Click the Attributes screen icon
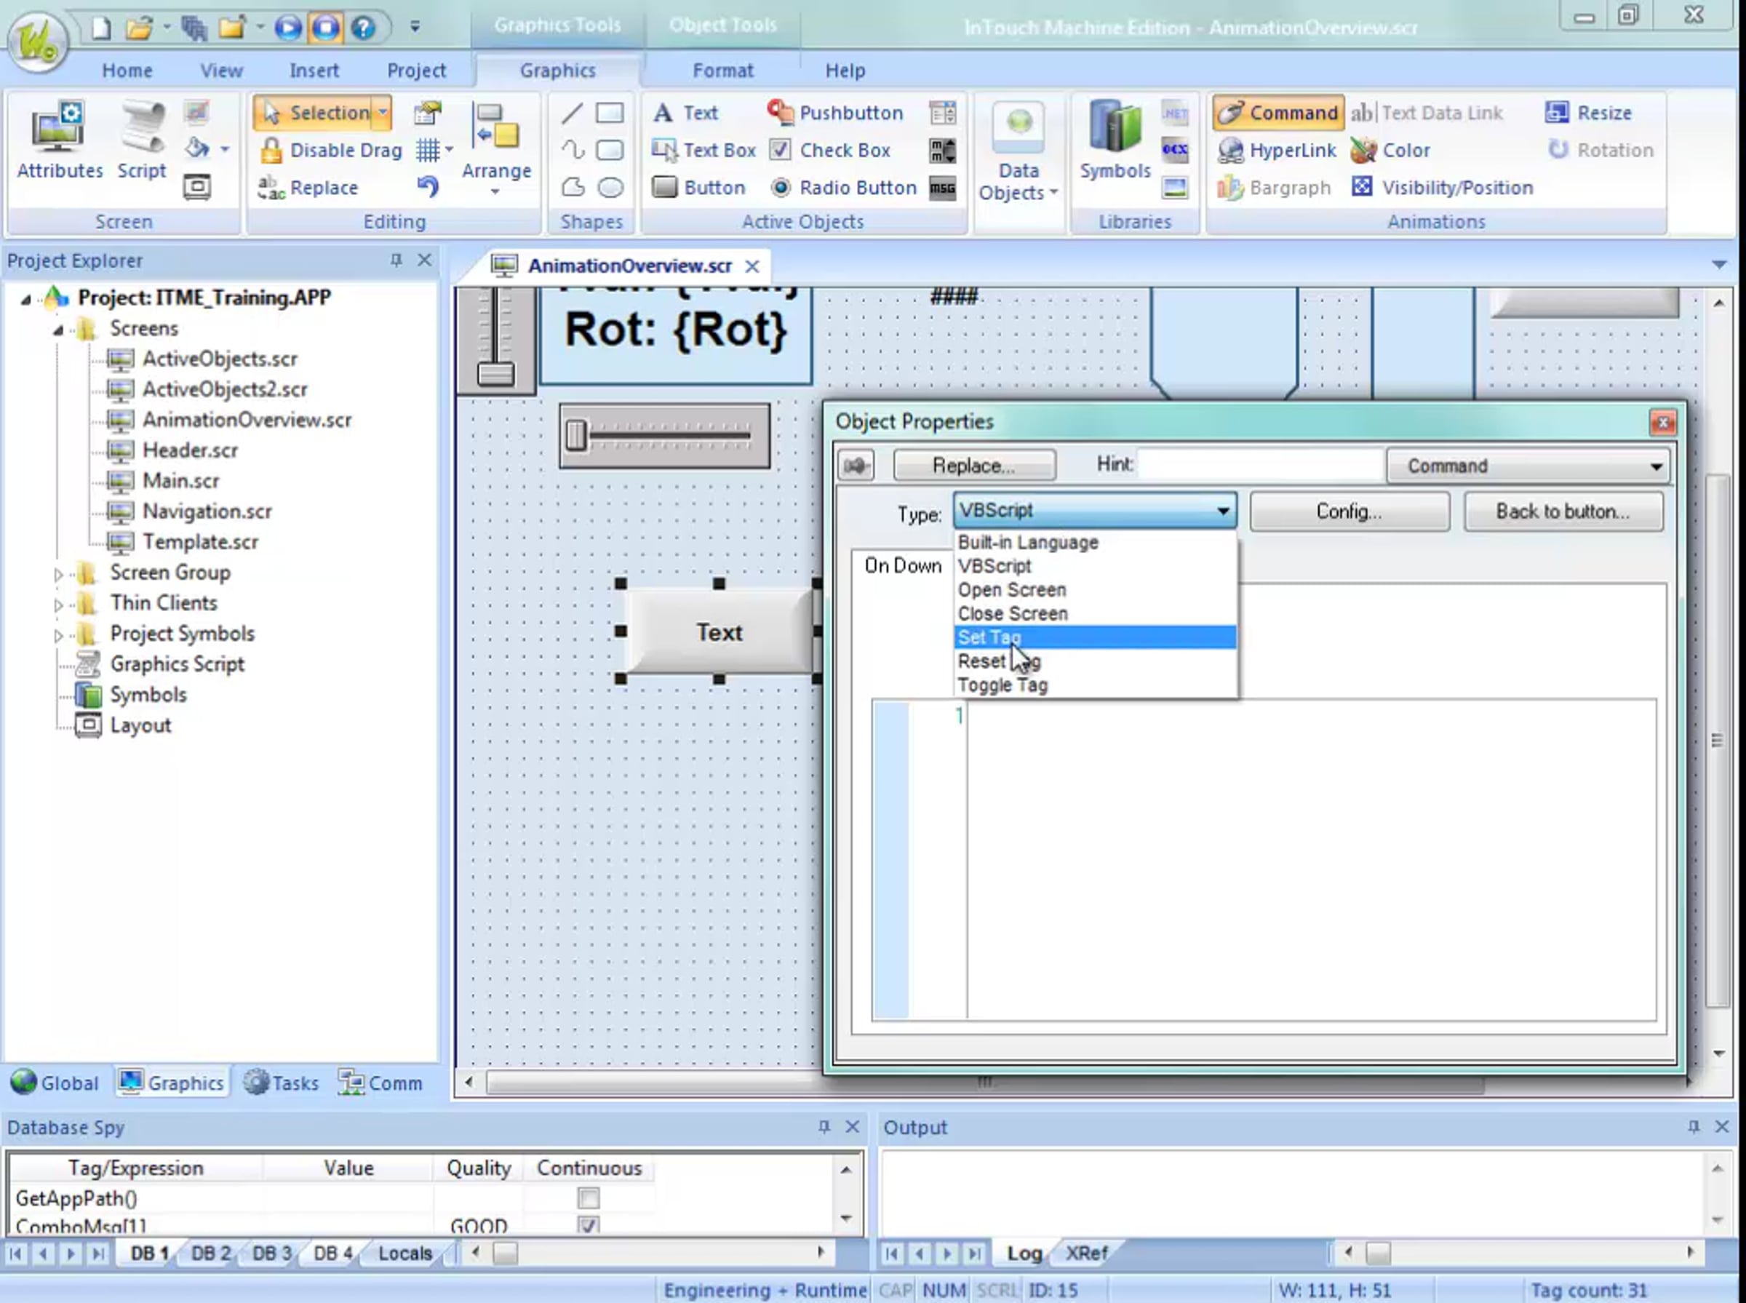 pyautogui.click(x=57, y=127)
